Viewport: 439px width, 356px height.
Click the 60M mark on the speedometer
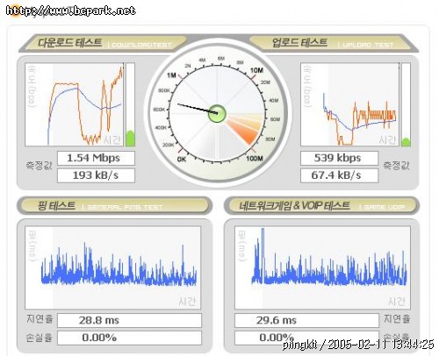click(x=275, y=119)
